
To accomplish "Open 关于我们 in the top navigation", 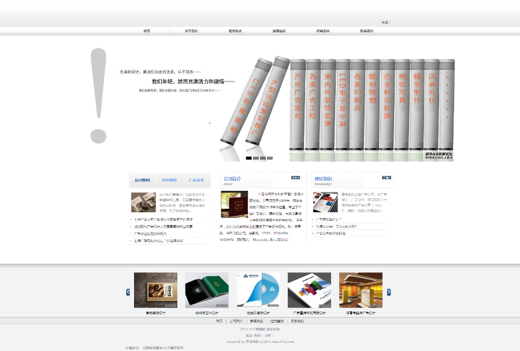I will (x=191, y=31).
